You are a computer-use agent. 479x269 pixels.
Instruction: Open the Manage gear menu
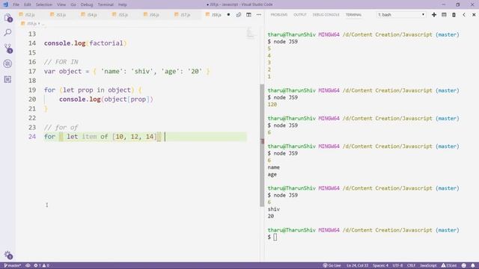(x=8, y=255)
